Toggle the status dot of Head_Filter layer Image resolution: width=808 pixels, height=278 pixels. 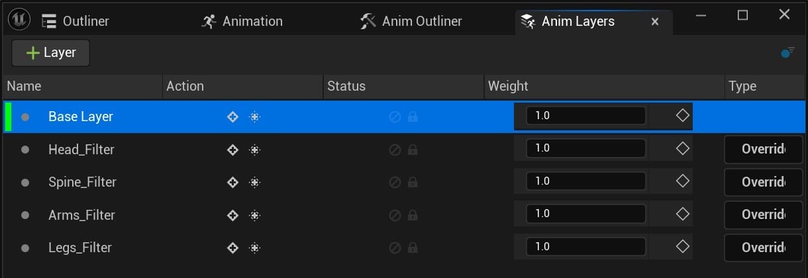tap(25, 150)
